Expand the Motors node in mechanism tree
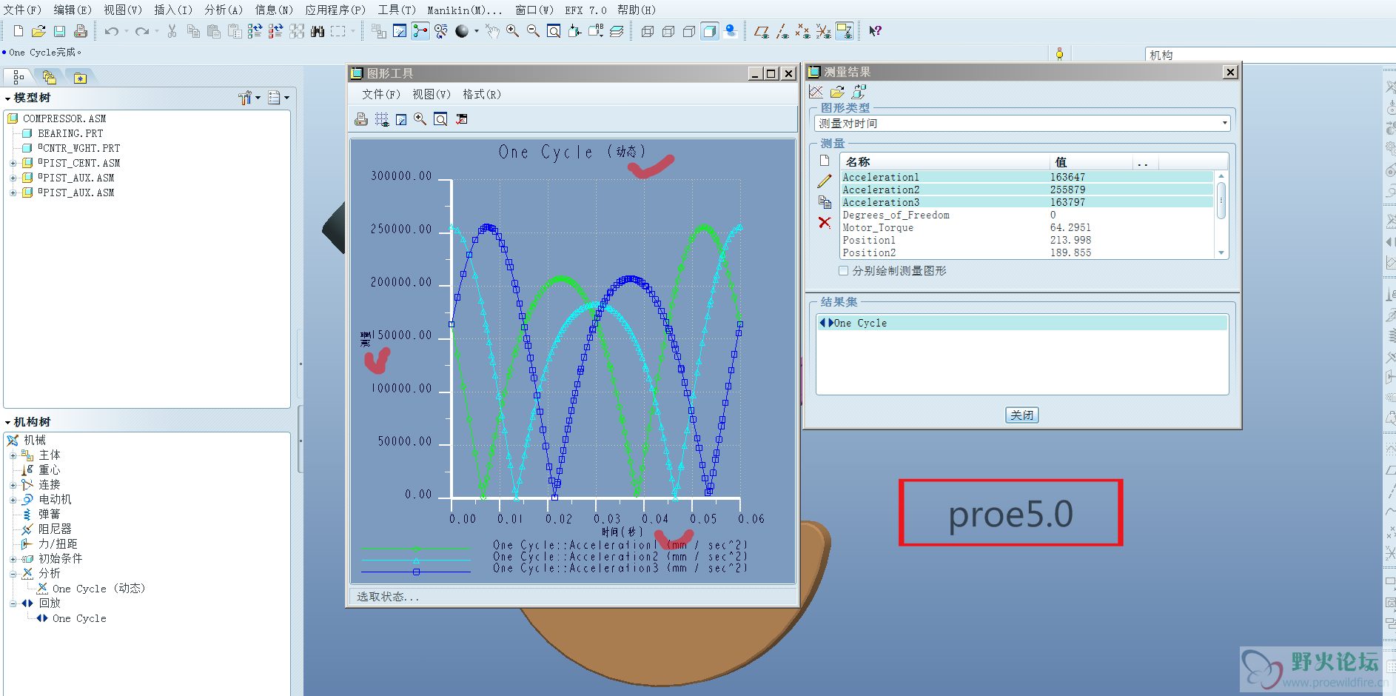Image resolution: width=1396 pixels, height=696 pixels. coord(13,500)
